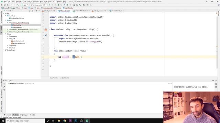Click the Intent() call on line 16
The width and height of the screenshot is (220, 123).
(x=77, y=57)
